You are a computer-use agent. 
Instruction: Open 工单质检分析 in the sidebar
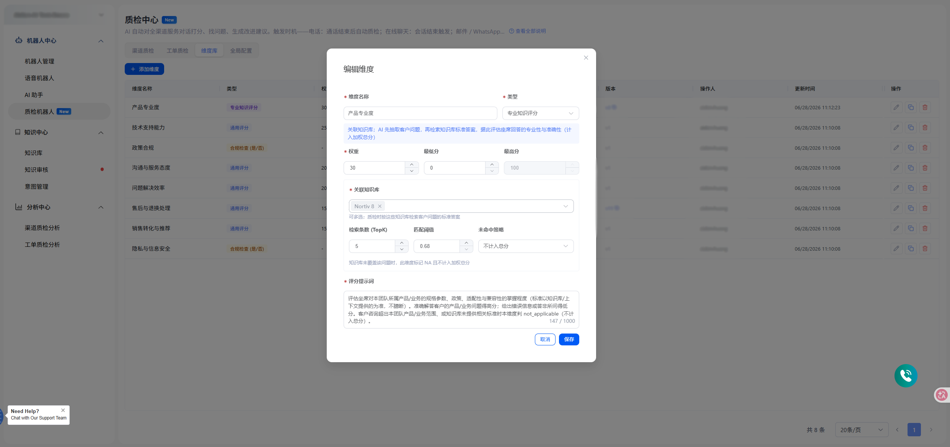point(42,245)
